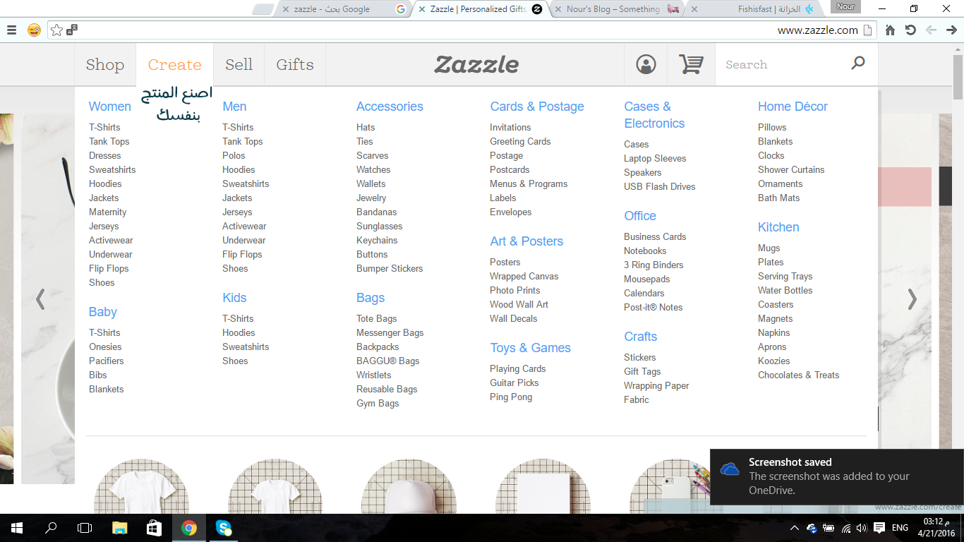Open the Chrome hamburger menu
The image size is (964, 542).
click(11, 30)
